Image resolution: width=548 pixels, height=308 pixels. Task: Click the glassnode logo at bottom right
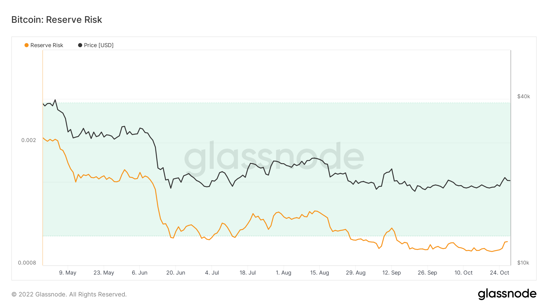(507, 294)
